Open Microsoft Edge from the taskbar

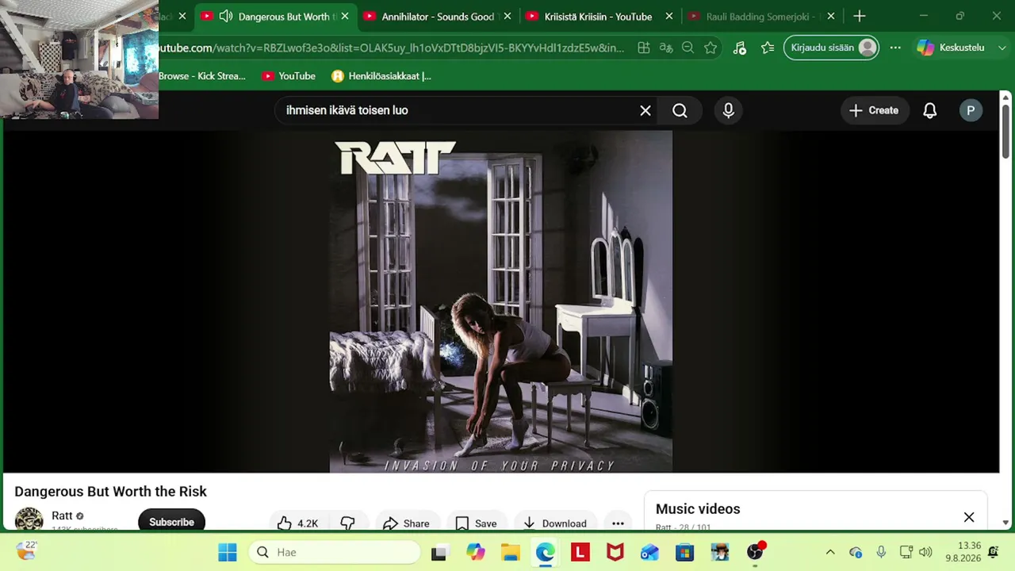(545, 552)
